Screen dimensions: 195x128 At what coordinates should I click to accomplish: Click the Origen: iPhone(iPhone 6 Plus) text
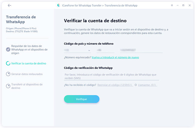coord(21,28)
